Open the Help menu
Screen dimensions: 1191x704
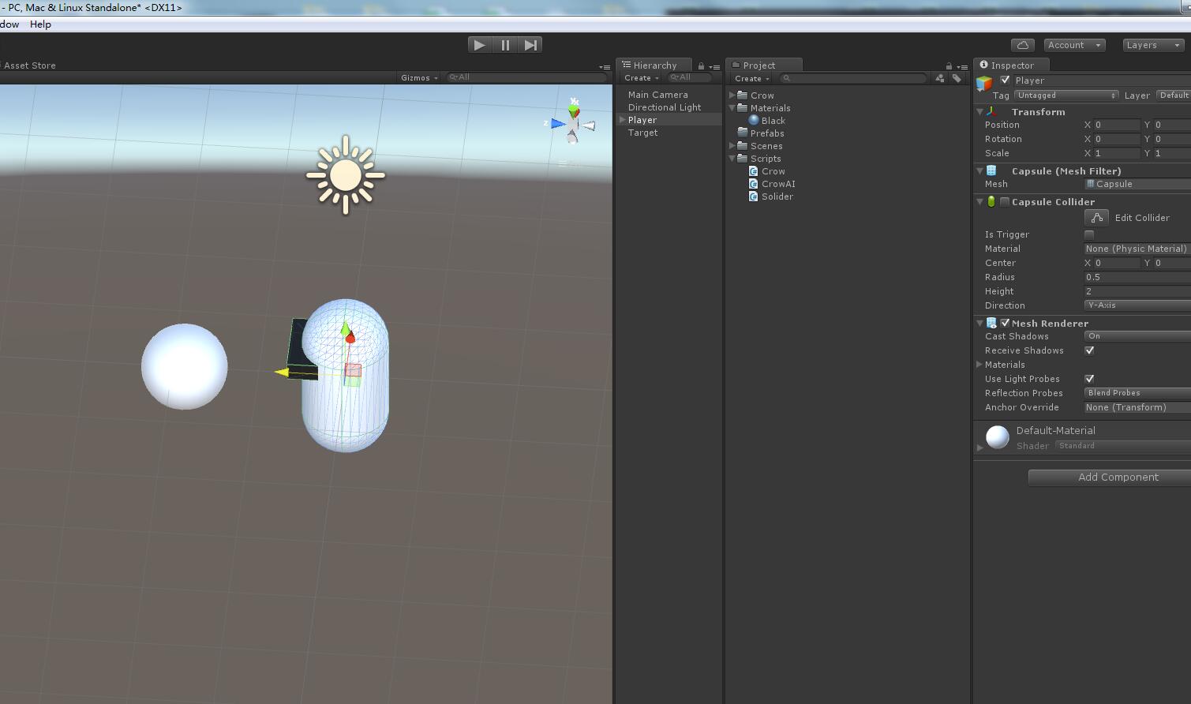pyautogui.click(x=39, y=24)
